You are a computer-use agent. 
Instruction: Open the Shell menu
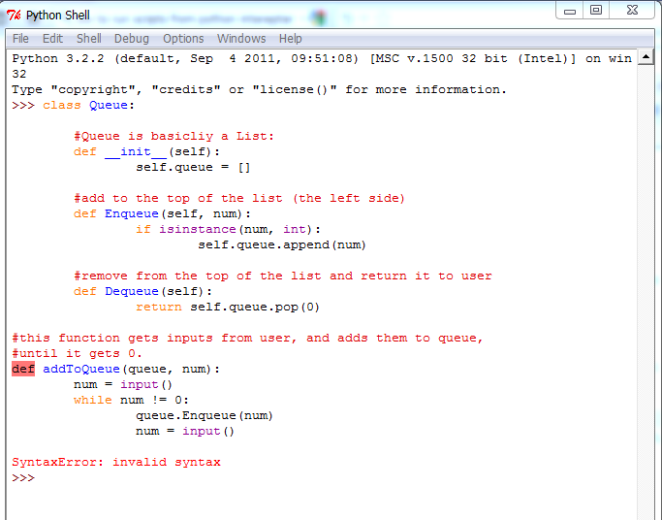pyautogui.click(x=89, y=39)
